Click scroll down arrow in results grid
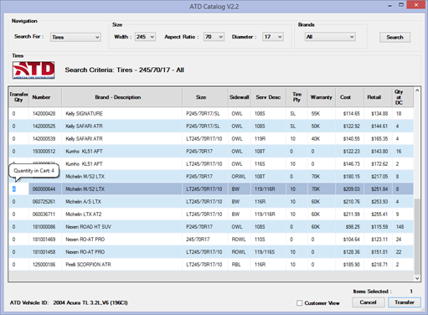The width and height of the screenshot is (428, 315). tap(417, 278)
